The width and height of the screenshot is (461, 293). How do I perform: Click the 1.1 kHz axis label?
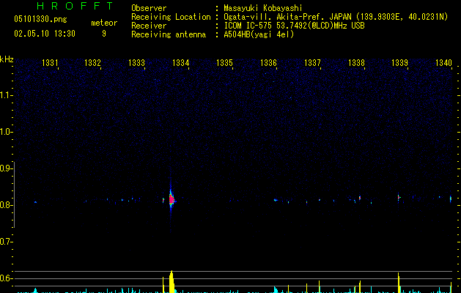tap(6, 95)
